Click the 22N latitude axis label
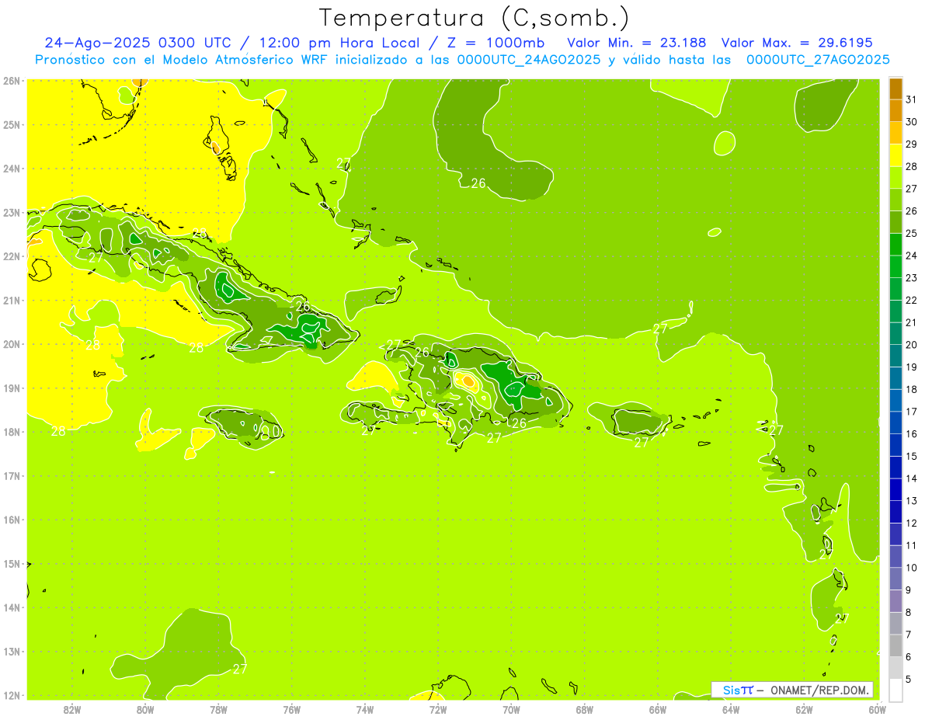The image size is (932, 720). pyautogui.click(x=12, y=256)
